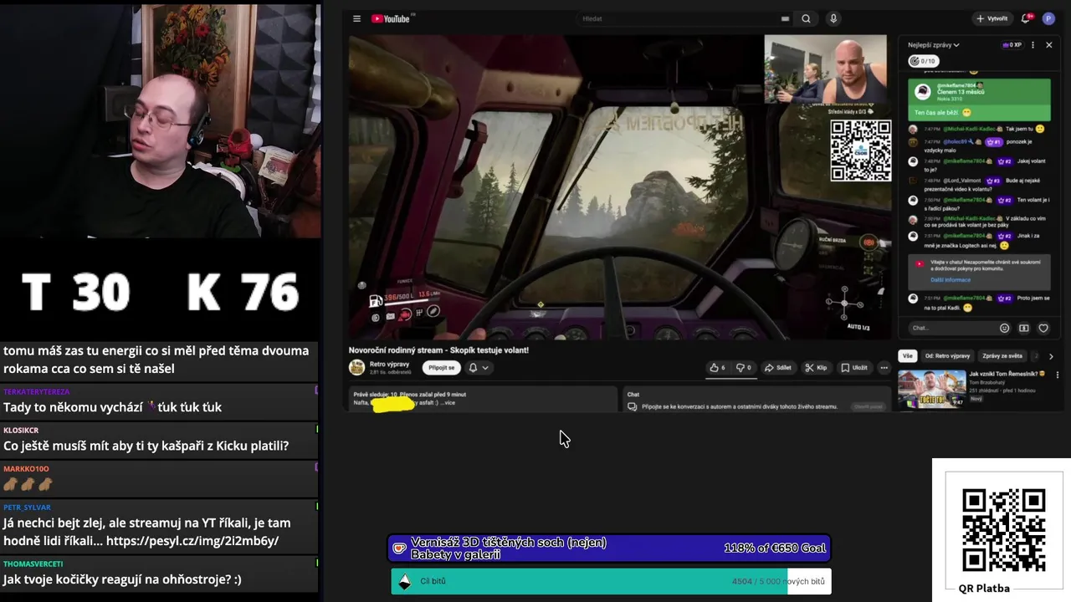Open options menu for Tom Řemeslník video
This screenshot has width=1071, height=602.
pyautogui.click(x=1057, y=375)
